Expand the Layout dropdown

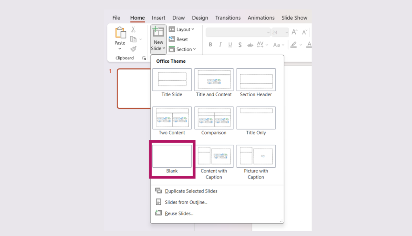tap(193, 29)
